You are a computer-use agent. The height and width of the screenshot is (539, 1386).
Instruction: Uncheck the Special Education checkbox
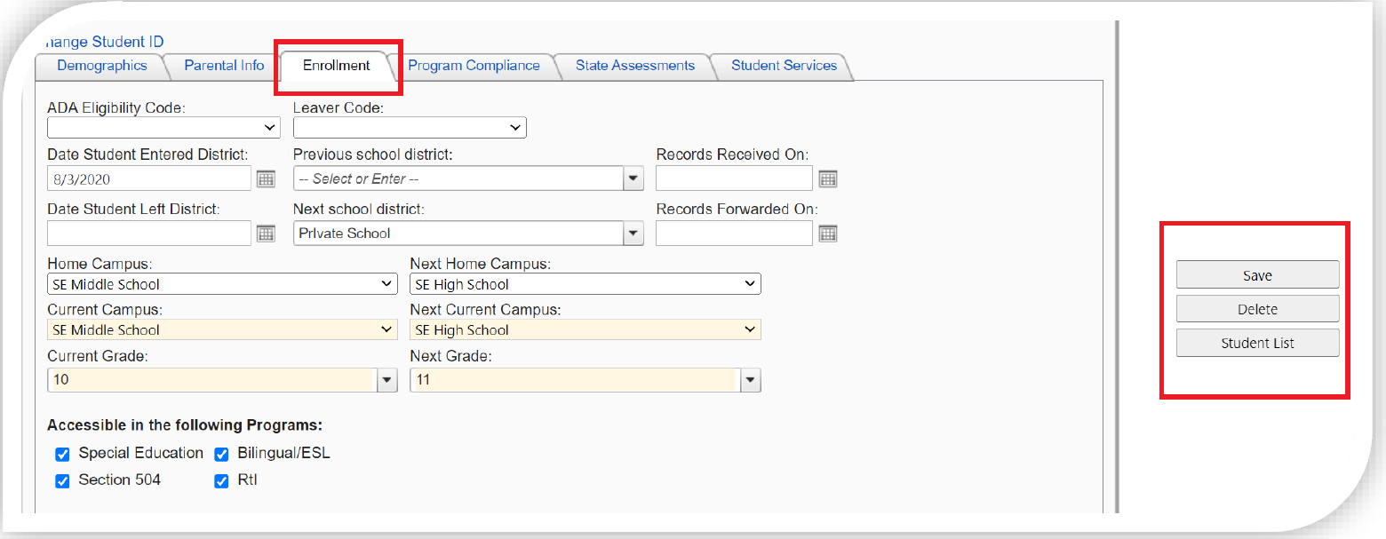[62, 455]
